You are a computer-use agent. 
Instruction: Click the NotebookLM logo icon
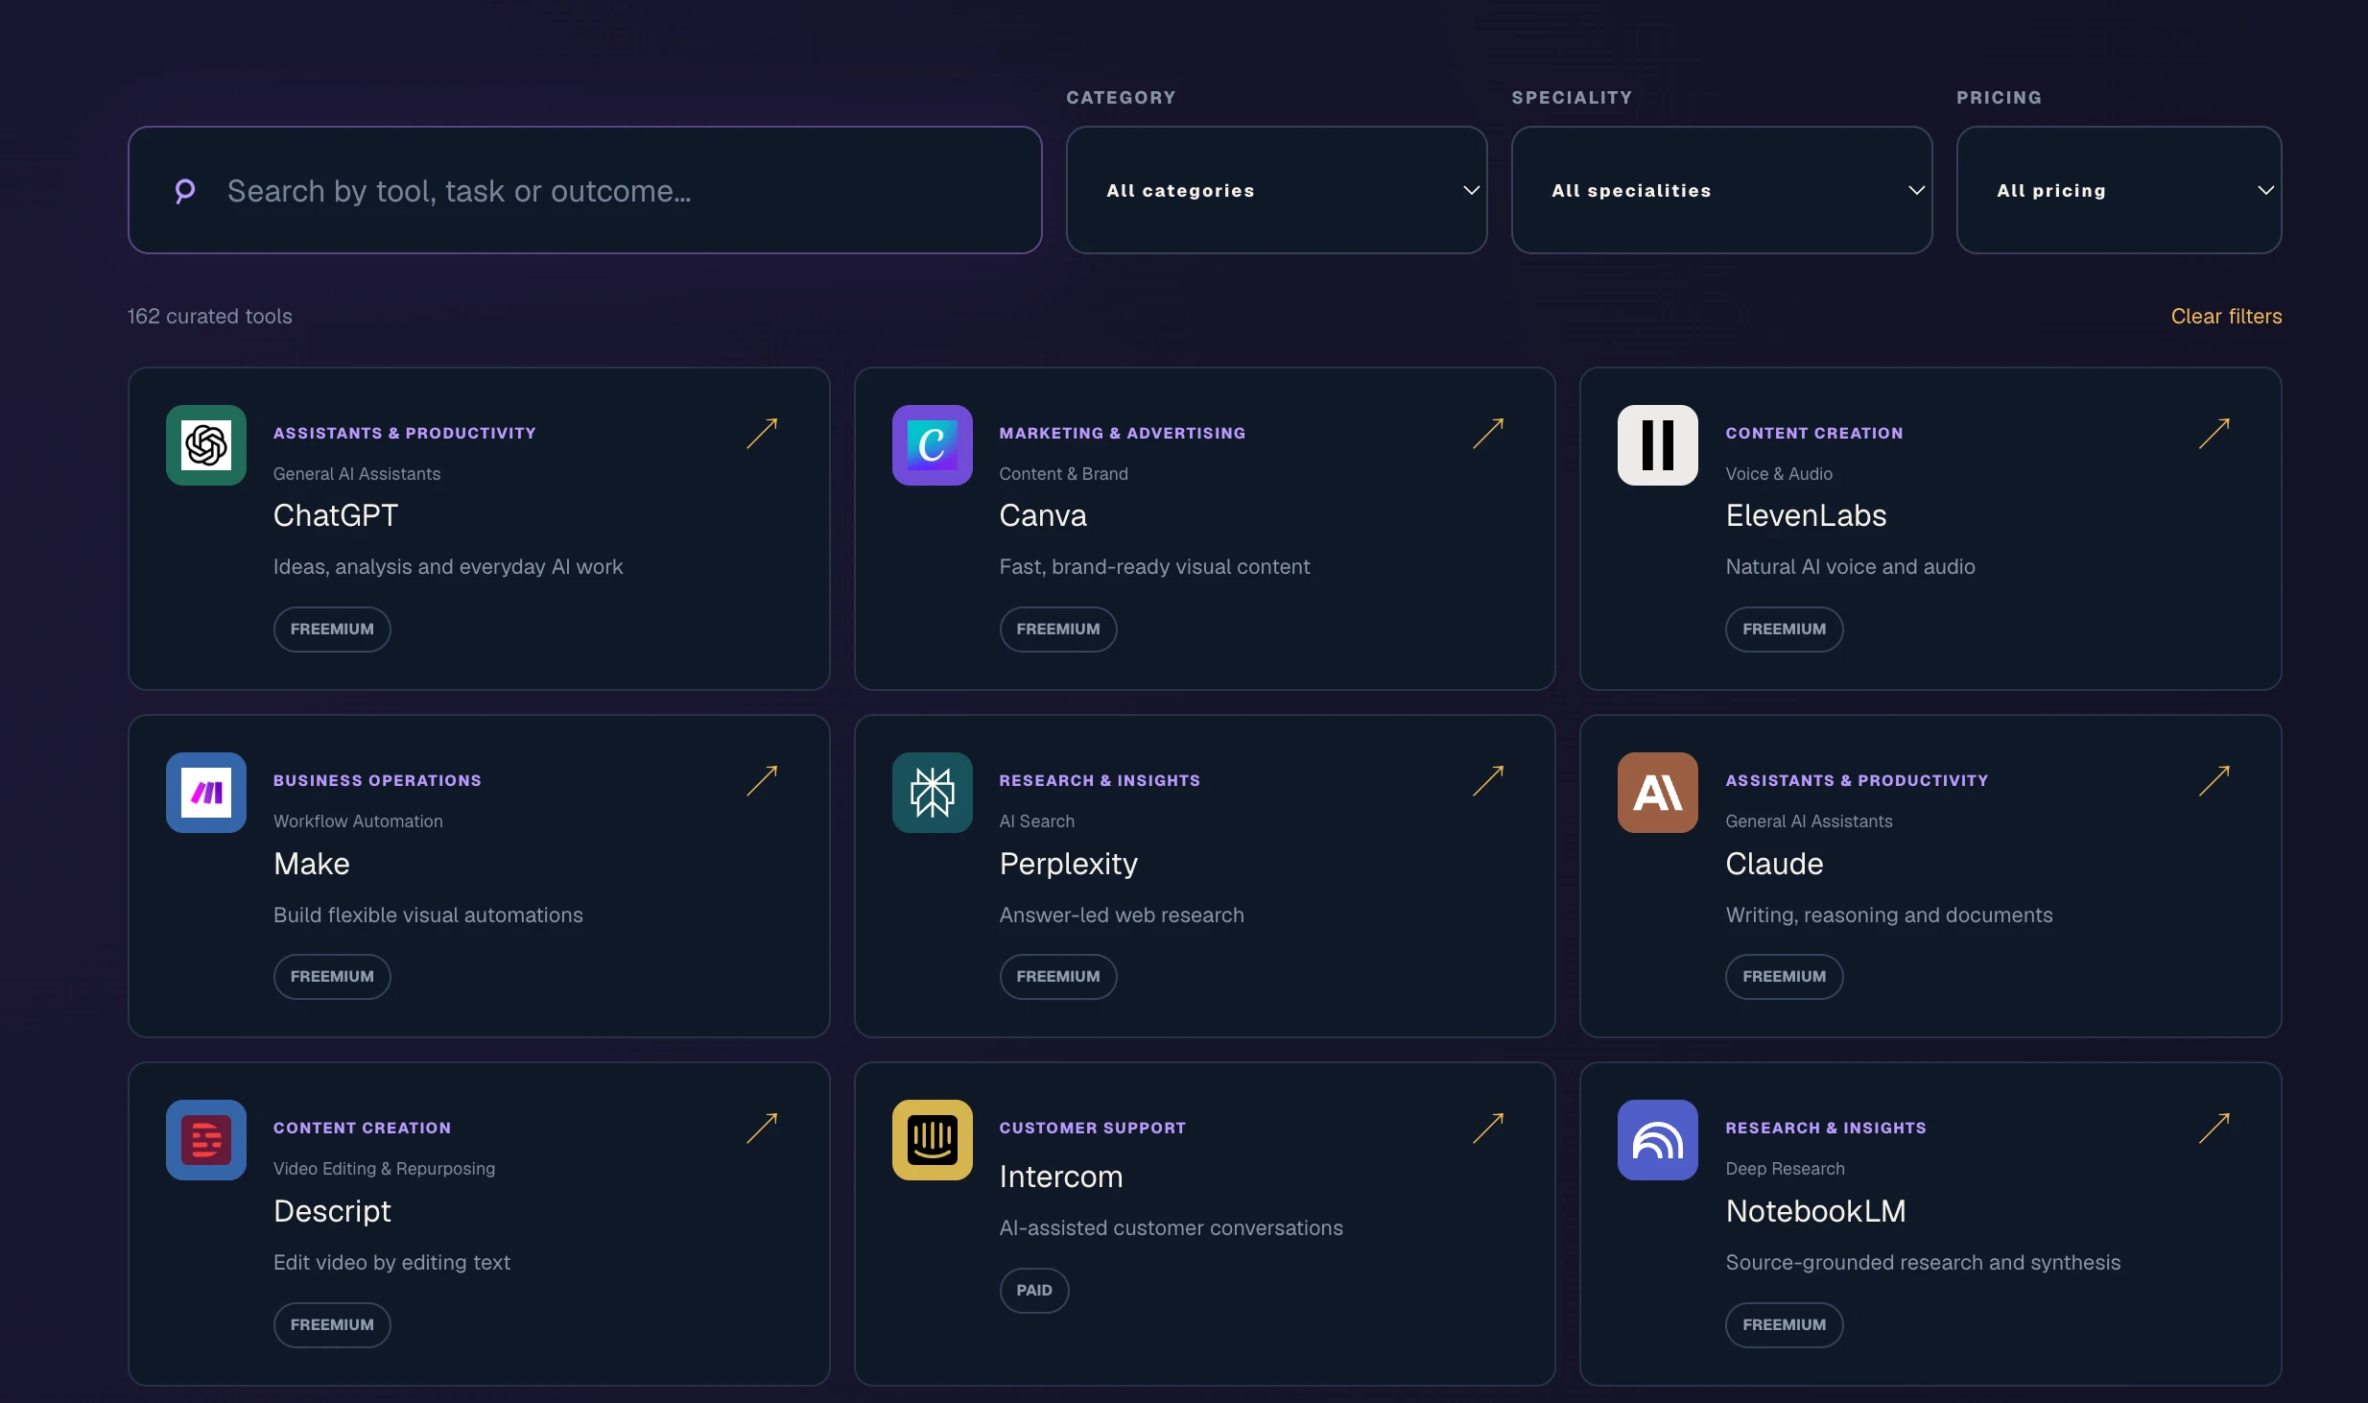click(1658, 1140)
